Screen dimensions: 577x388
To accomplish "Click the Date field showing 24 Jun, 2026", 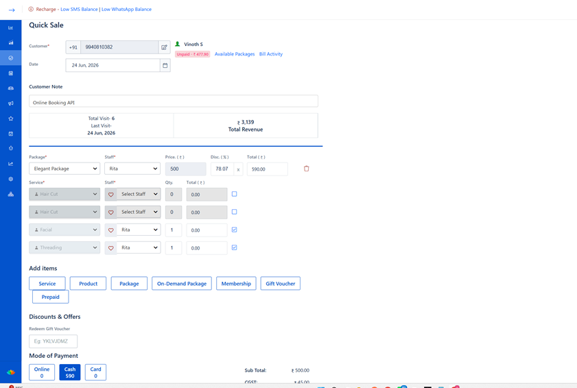I will coord(113,65).
